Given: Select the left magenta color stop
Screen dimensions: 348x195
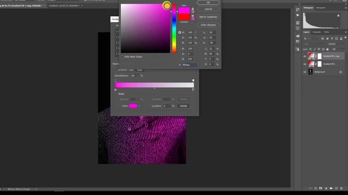Looking at the screenshot, I should (x=116, y=90).
